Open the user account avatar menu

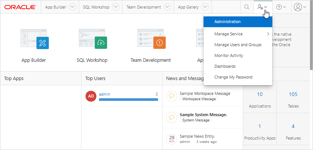click(x=300, y=7)
